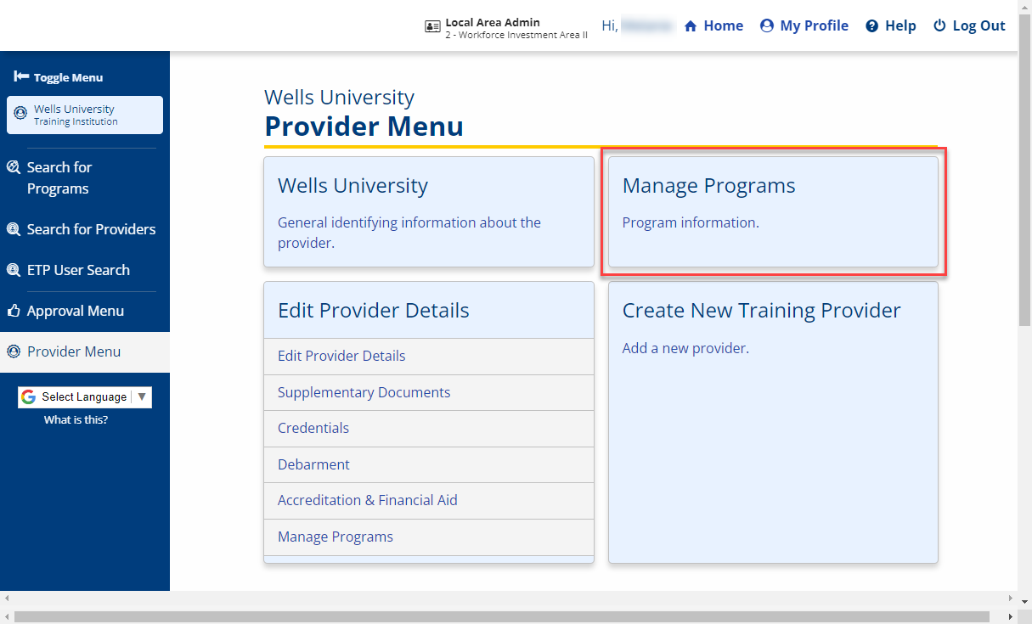
Task: Click Create New Training Provider card
Action: (x=773, y=422)
